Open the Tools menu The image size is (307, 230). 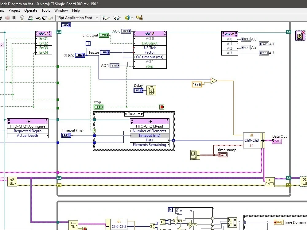pos(45,10)
